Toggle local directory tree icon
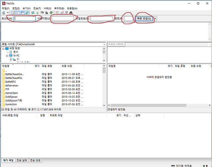The image size is (212, 167). (18, 13)
